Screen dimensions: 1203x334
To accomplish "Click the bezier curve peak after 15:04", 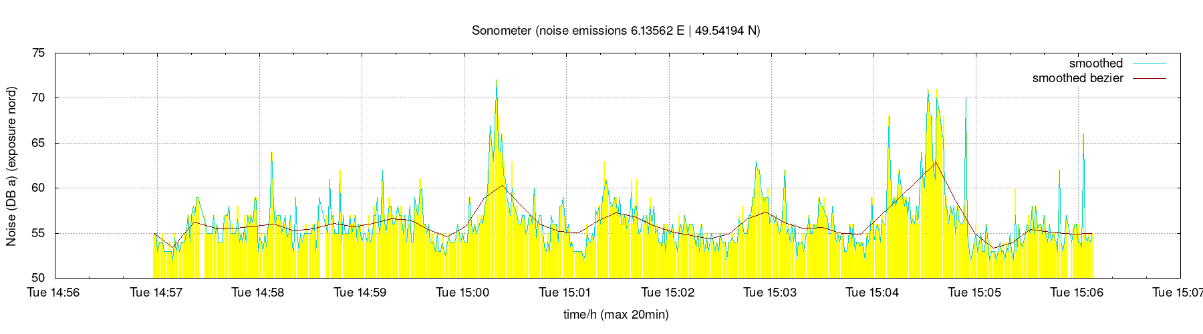I will pyautogui.click(x=936, y=162).
